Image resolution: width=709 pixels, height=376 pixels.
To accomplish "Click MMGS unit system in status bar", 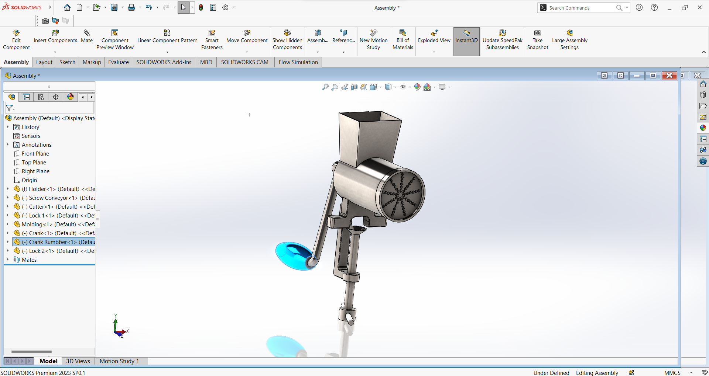I will click(x=672, y=373).
